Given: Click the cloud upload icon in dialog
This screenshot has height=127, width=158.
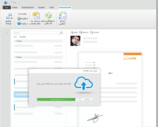Looking at the screenshot, I should pyautogui.click(x=84, y=83).
